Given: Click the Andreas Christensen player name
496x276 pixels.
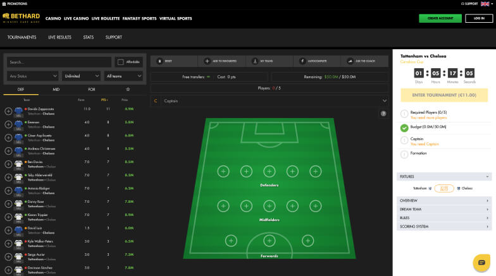Looking at the screenshot, I should pyautogui.click(x=42, y=149).
